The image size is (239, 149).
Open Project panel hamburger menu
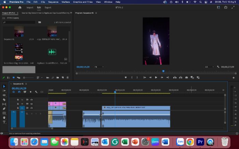(x=17, y=13)
